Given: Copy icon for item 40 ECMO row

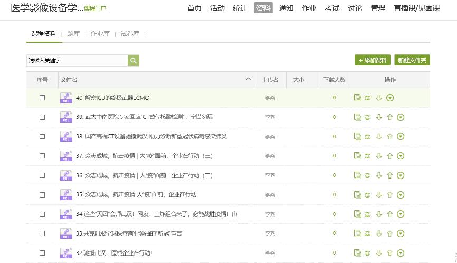Looking at the screenshot, I should (x=357, y=98).
